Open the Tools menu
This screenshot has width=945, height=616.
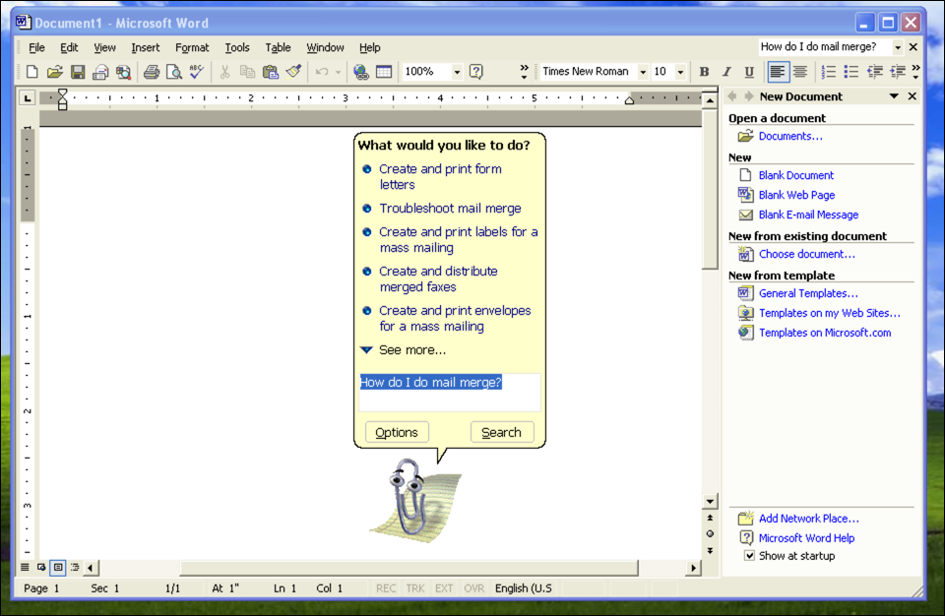point(237,47)
